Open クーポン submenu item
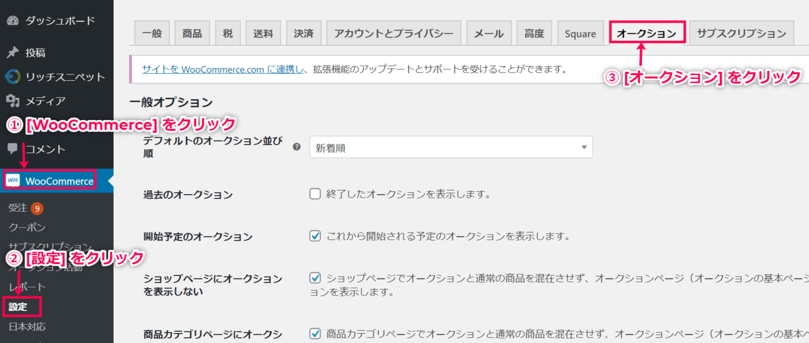The image size is (809, 343). tap(27, 227)
